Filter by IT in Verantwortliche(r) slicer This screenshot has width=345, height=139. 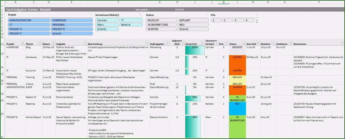click(x=131, y=20)
